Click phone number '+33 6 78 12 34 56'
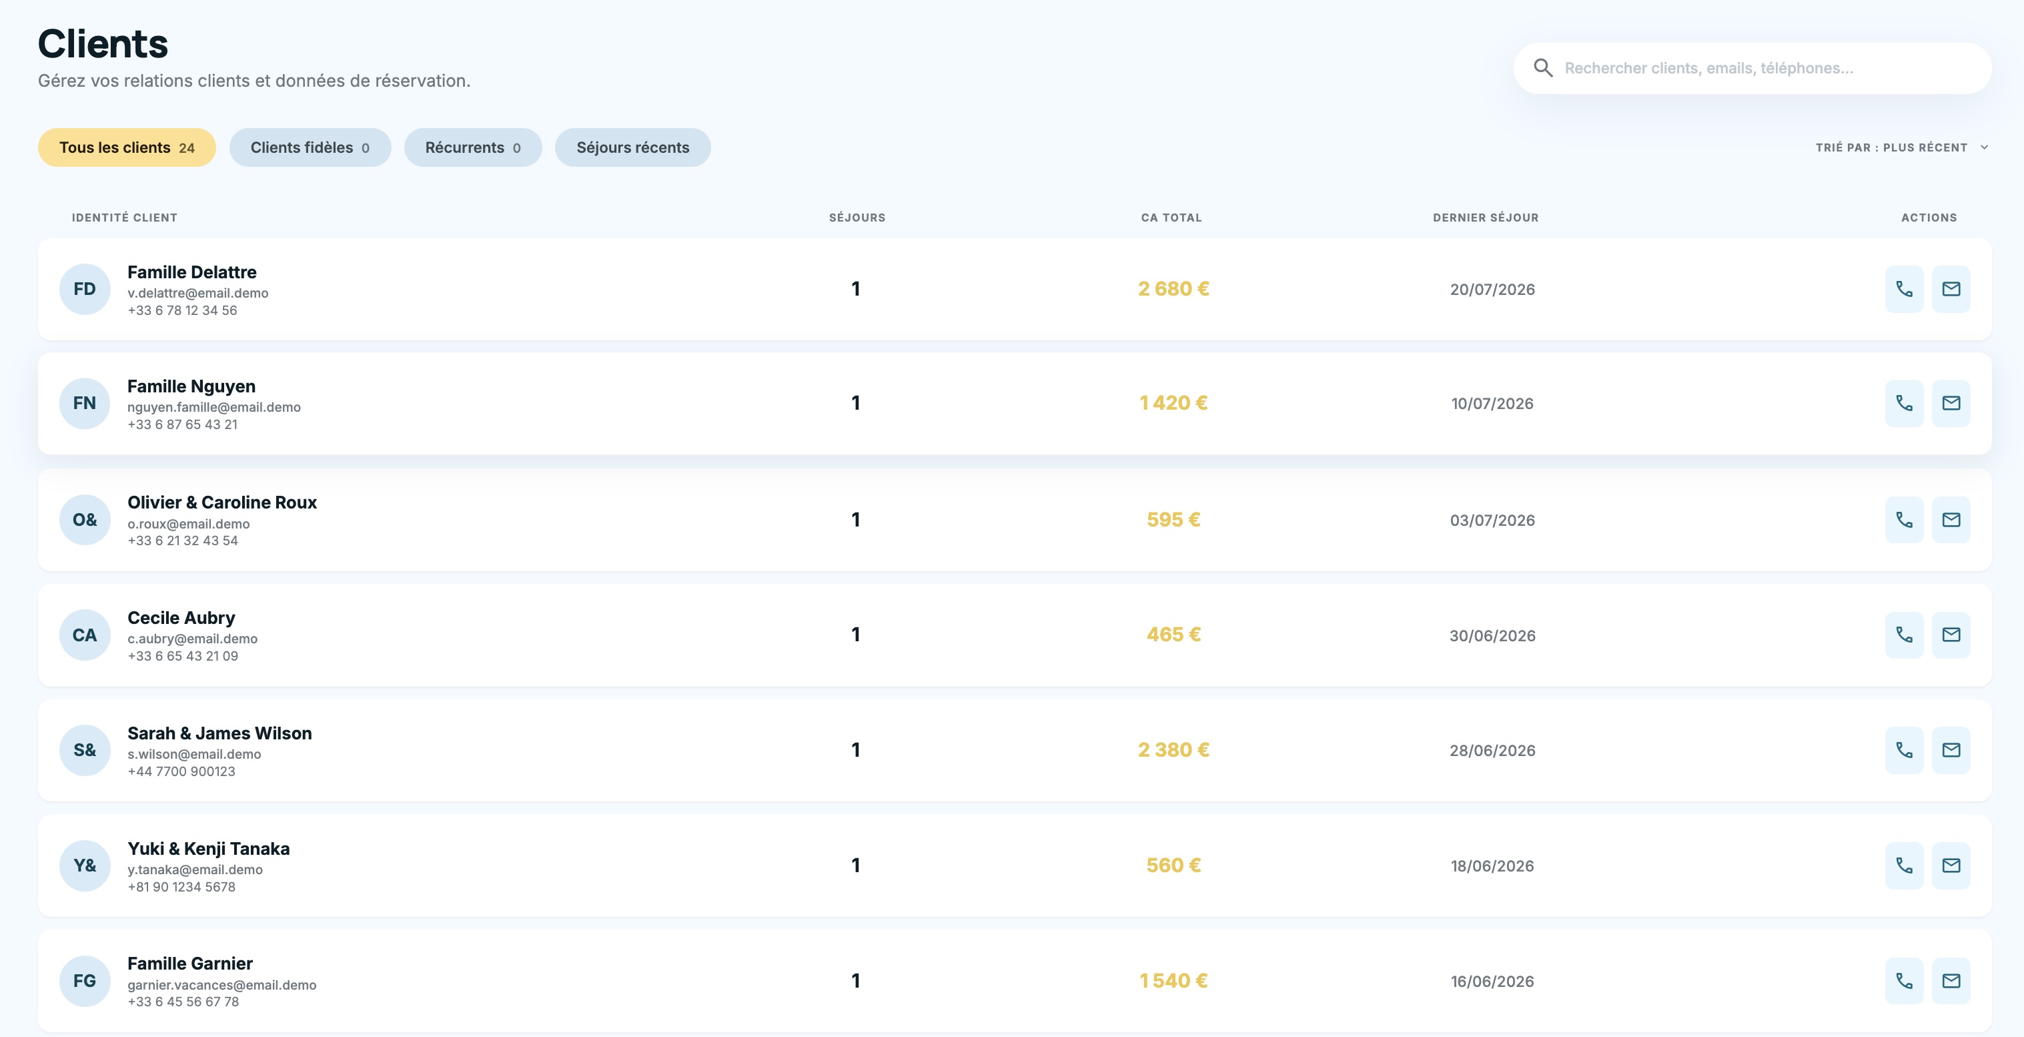 click(x=182, y=310)
